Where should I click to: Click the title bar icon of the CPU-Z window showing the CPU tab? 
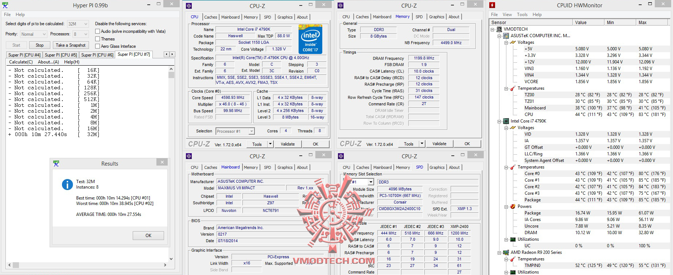click(189, 5)
